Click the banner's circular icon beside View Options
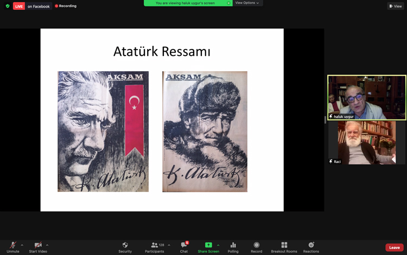Image resolution: width=407 pixels, height=255 pixels. click(x=228, y=3)
